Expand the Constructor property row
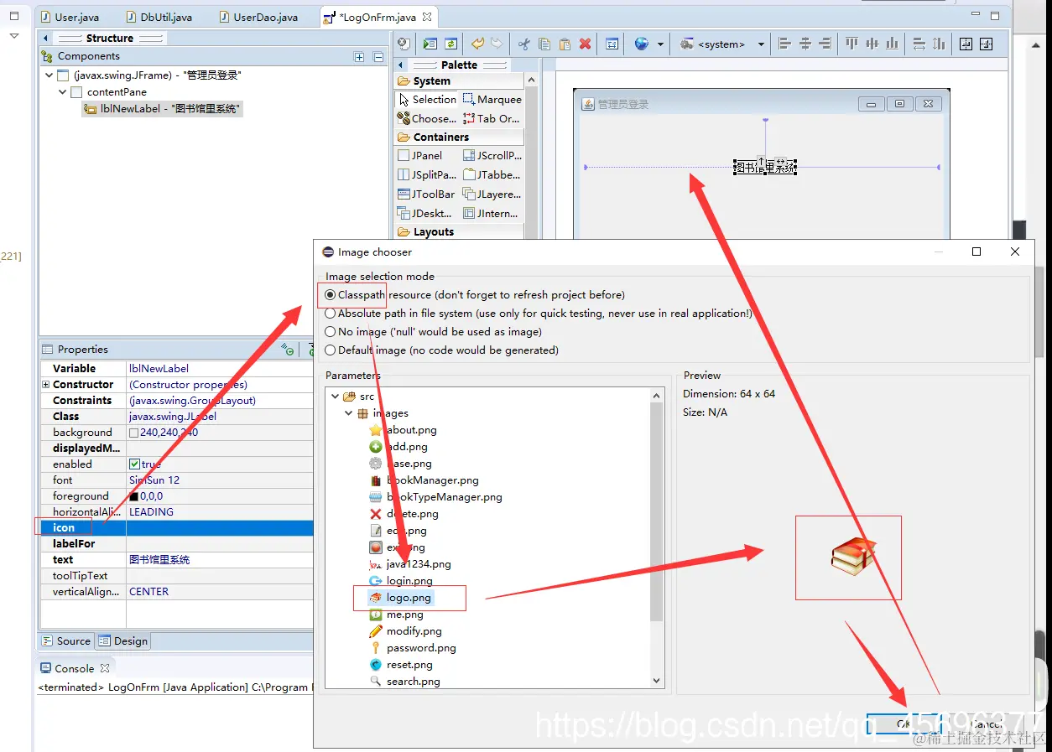The image size is (1052, 752). [x=46, y=385]
